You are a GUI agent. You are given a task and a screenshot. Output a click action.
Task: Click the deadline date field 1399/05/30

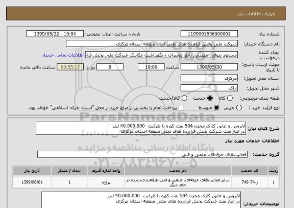tap(209, 67)
